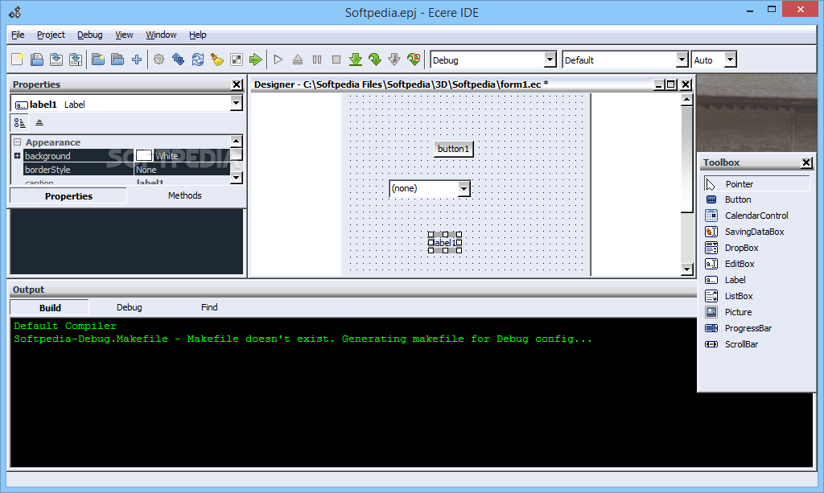The height and width of the screenshot is (493, 824).
Task: Open the View menu
Action: (124, 35)
